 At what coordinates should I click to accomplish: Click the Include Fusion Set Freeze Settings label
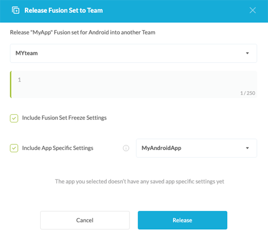[x=64, y=118]
